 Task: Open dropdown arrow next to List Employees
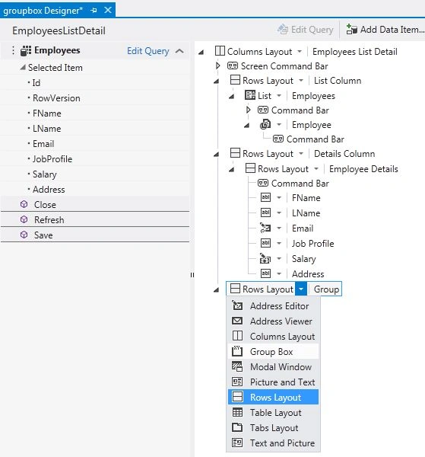(x=279, y=96)
